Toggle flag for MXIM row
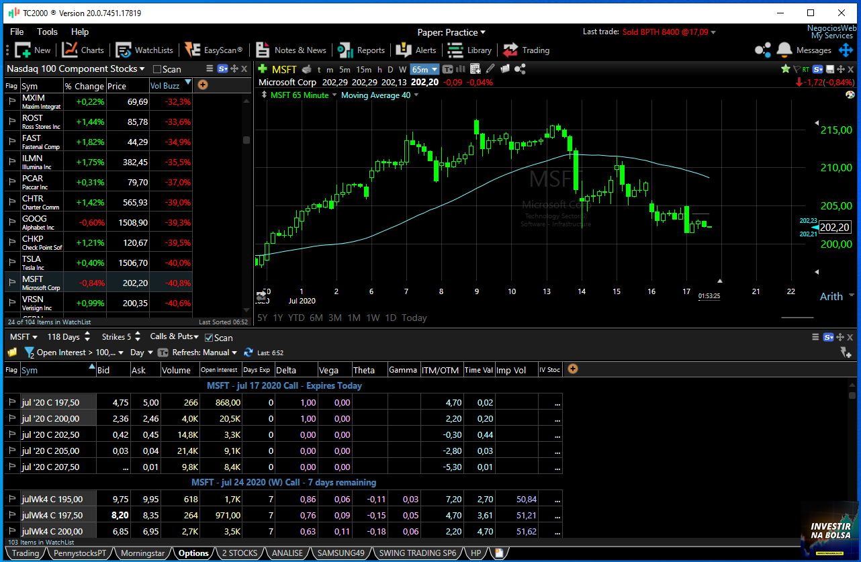The image size is (861, 562). tap(11, 101)
